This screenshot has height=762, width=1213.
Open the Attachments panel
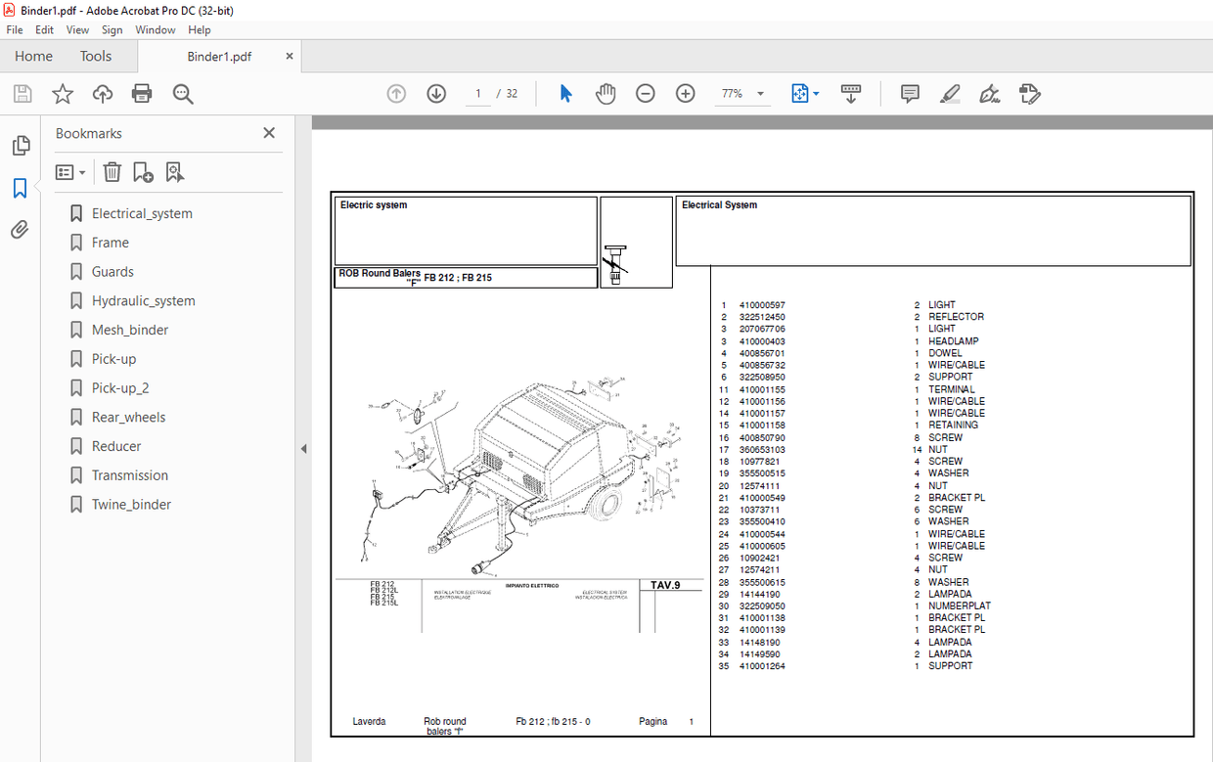click(x=22, y=229)
